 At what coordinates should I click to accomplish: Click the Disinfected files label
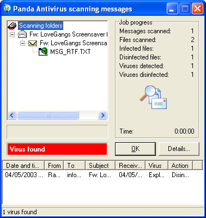pyautogui.click(x=140, y=57)
